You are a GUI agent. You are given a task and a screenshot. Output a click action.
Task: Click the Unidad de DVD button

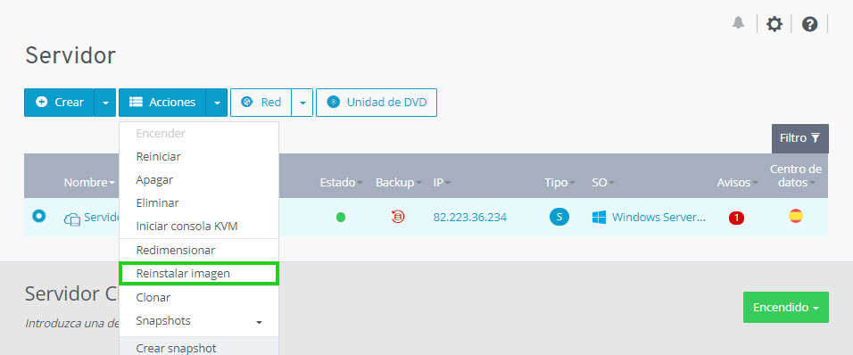click(x=377, y=103)
